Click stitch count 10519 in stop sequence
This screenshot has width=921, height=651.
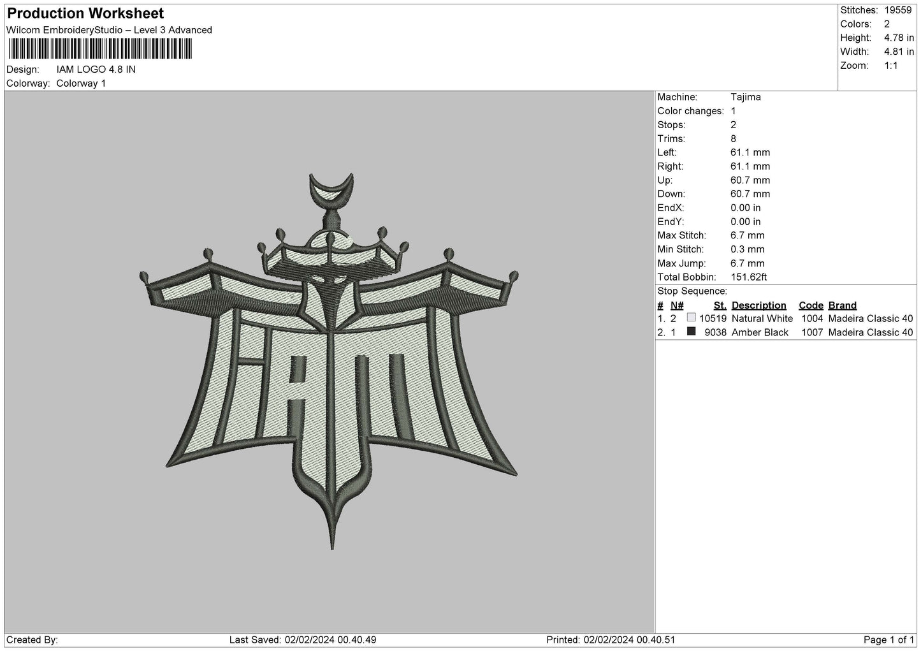tap(713, 319)
